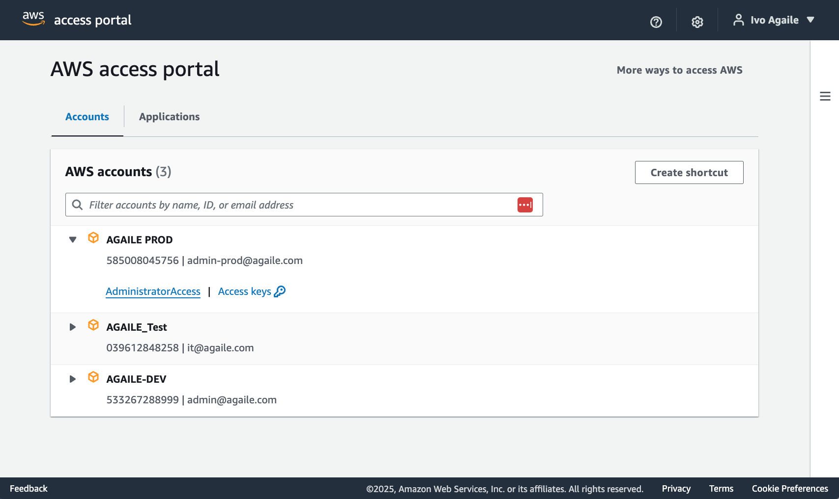Select the AGAILE-DEV account name
The width and height of the screenshot is (839, 499).
tap(136, 379)
